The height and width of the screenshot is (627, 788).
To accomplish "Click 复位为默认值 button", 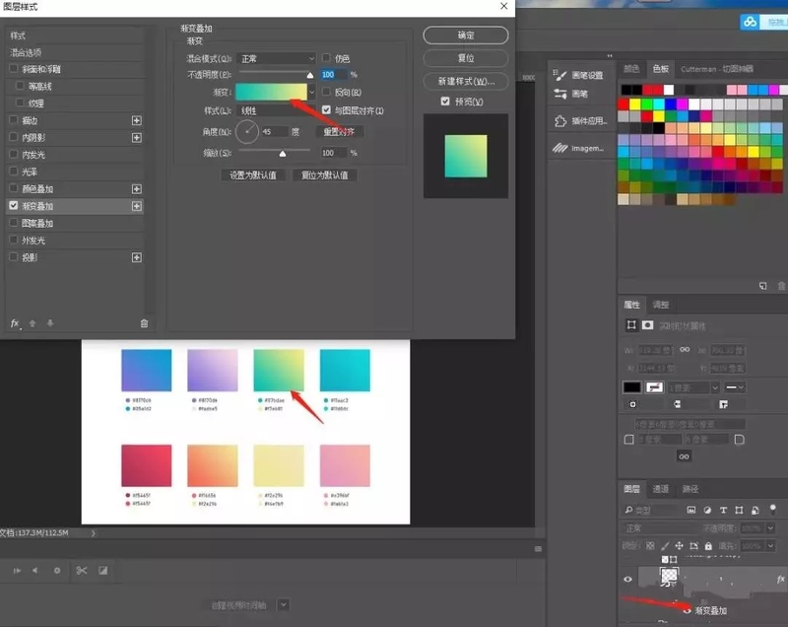I will pyautogui.click(x=324, y=174).
